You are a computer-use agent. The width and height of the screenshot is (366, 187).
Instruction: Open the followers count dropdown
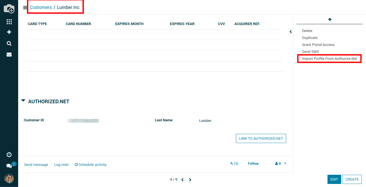(281, 164)
